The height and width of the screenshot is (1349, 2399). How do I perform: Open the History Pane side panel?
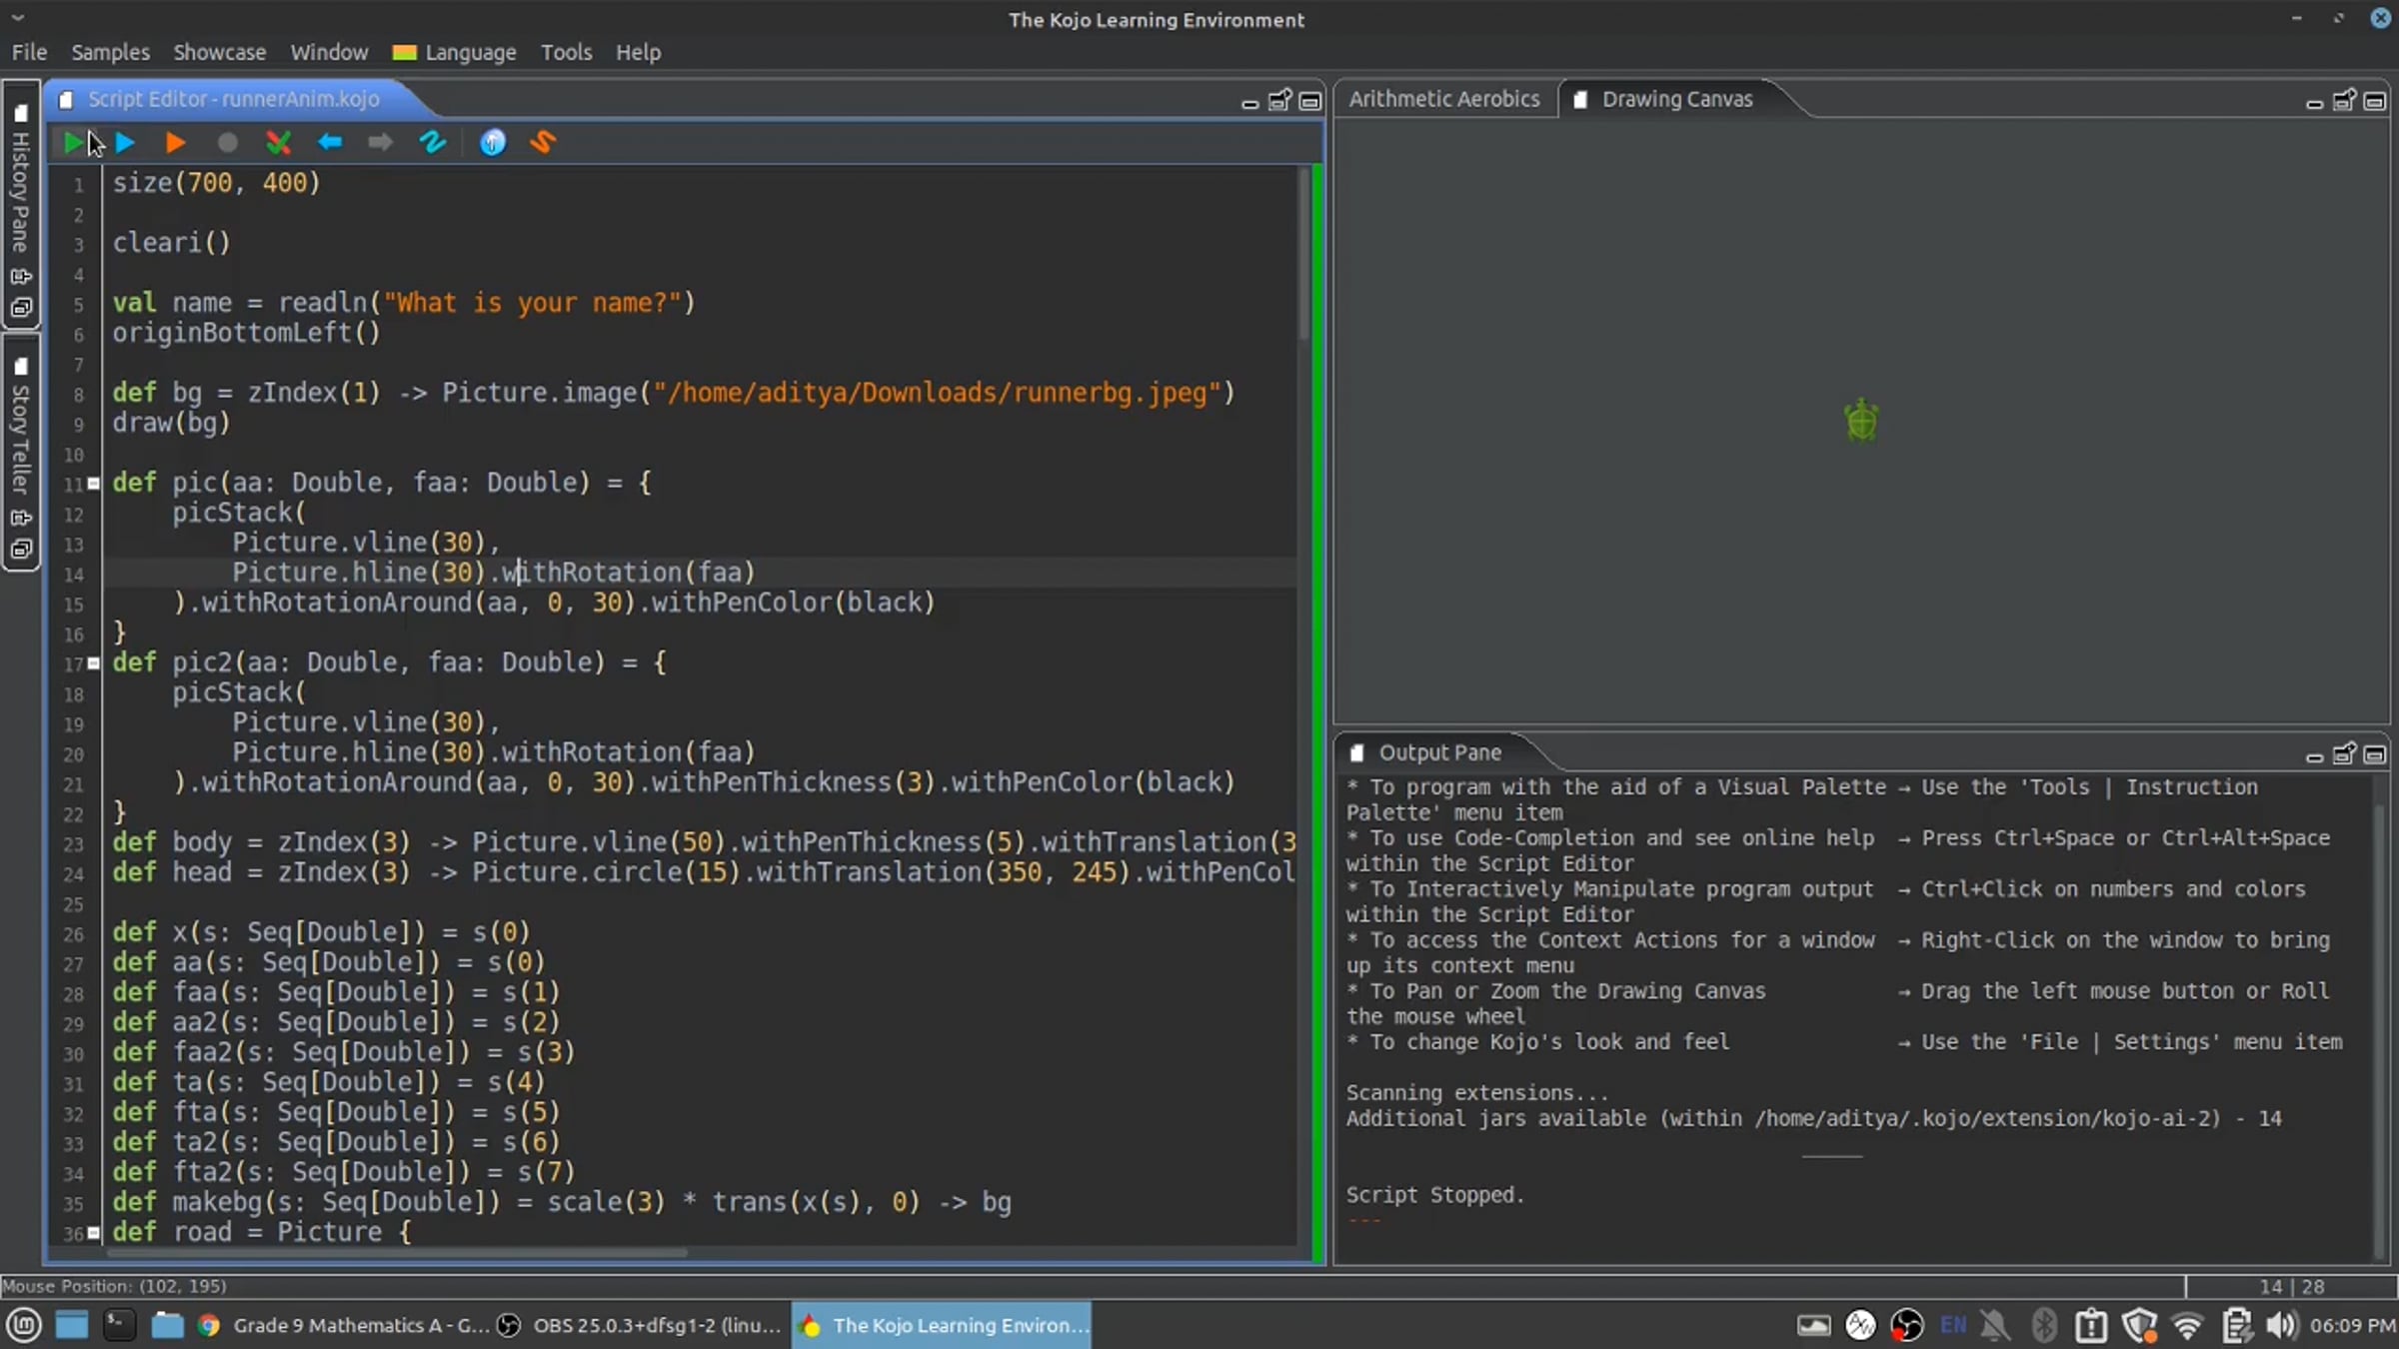tap(21, 190)
